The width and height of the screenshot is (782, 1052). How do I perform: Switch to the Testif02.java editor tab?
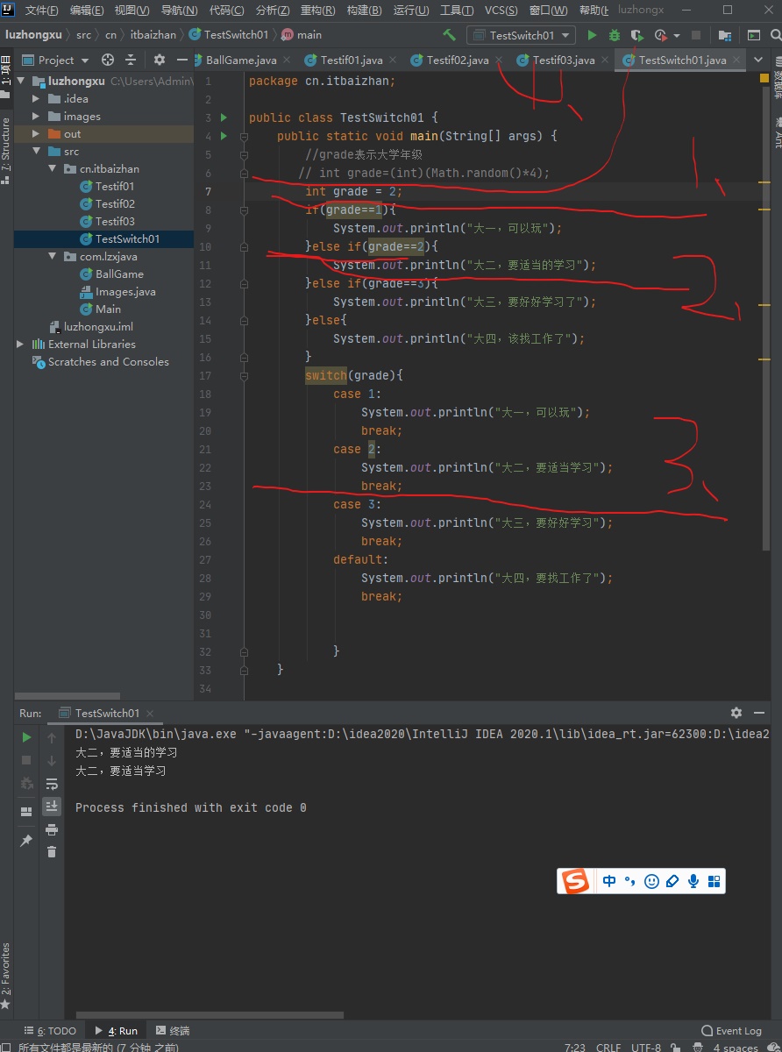click(458, 60)
